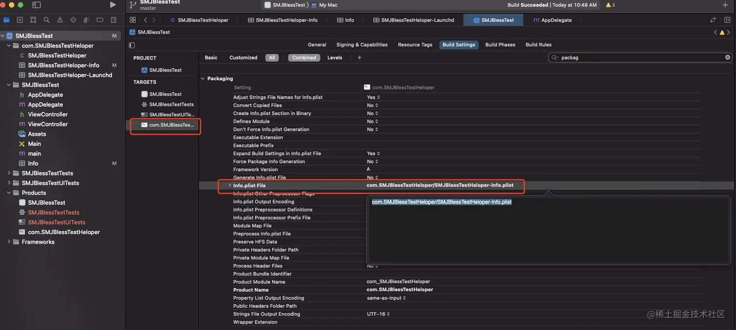The height and width of the screenshot is (330, 736).
Task: Show Basic build settings
Action: point(211,57)
